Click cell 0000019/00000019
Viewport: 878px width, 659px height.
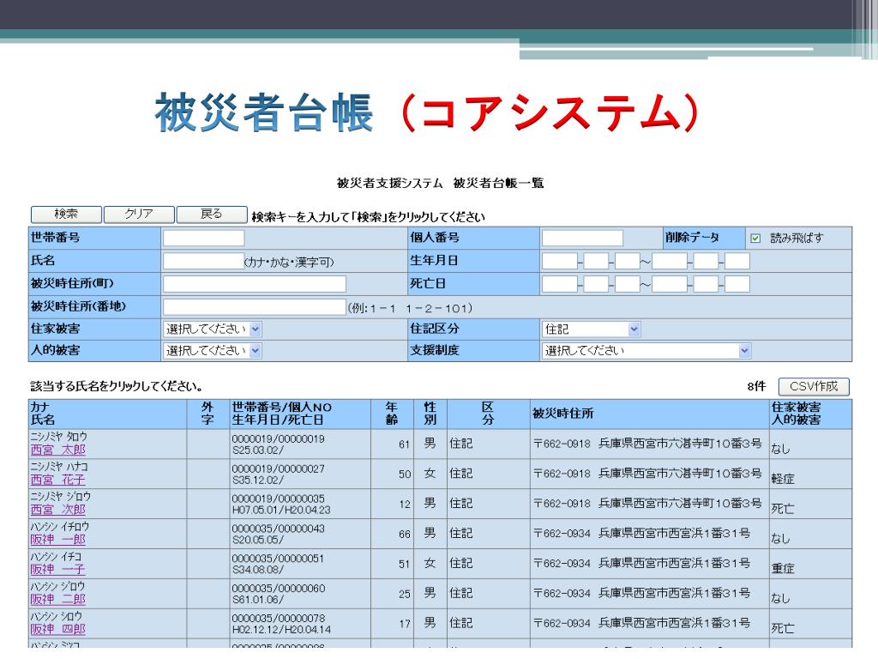pyautogui.click(x=279, y=438)
